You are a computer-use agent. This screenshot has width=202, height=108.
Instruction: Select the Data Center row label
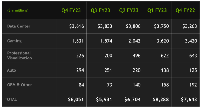click(19, 26)
